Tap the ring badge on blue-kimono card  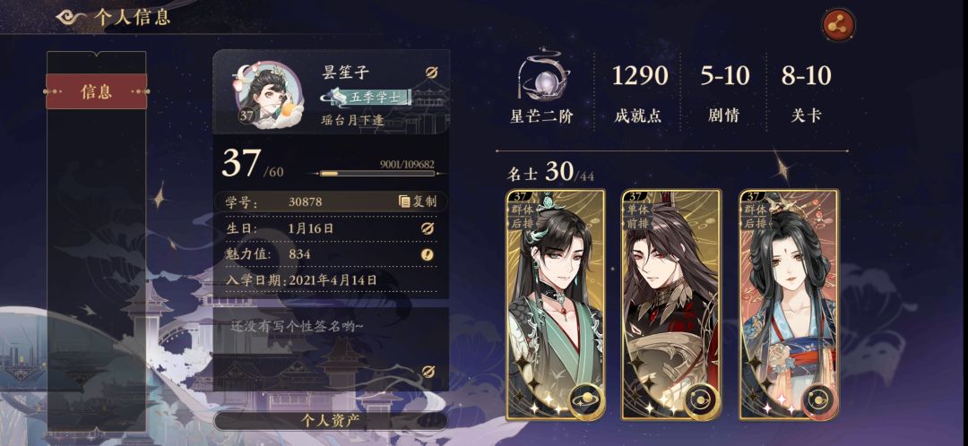click(819, 401)
